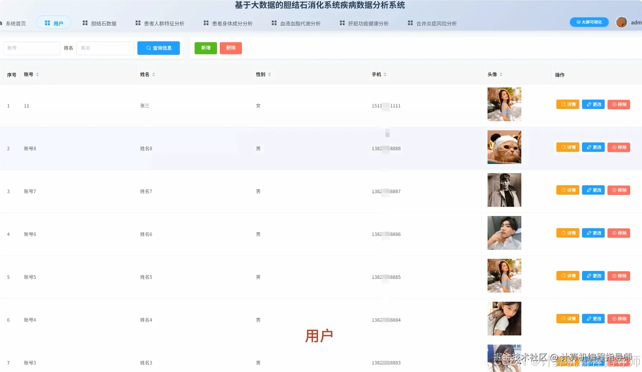Click the 姓名 search input field
This screenshot has height=372, width=642.
105,48
